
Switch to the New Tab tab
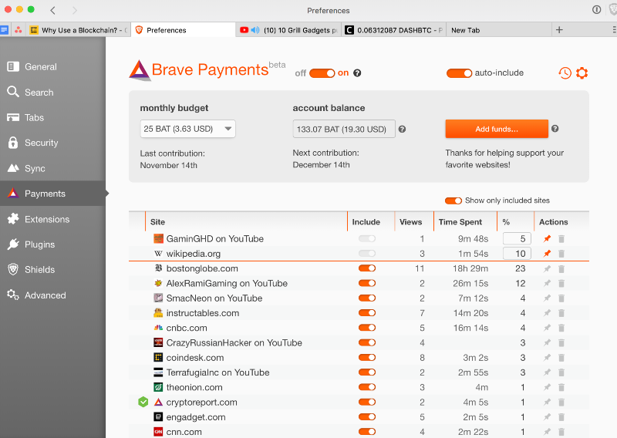click(499, 30)
